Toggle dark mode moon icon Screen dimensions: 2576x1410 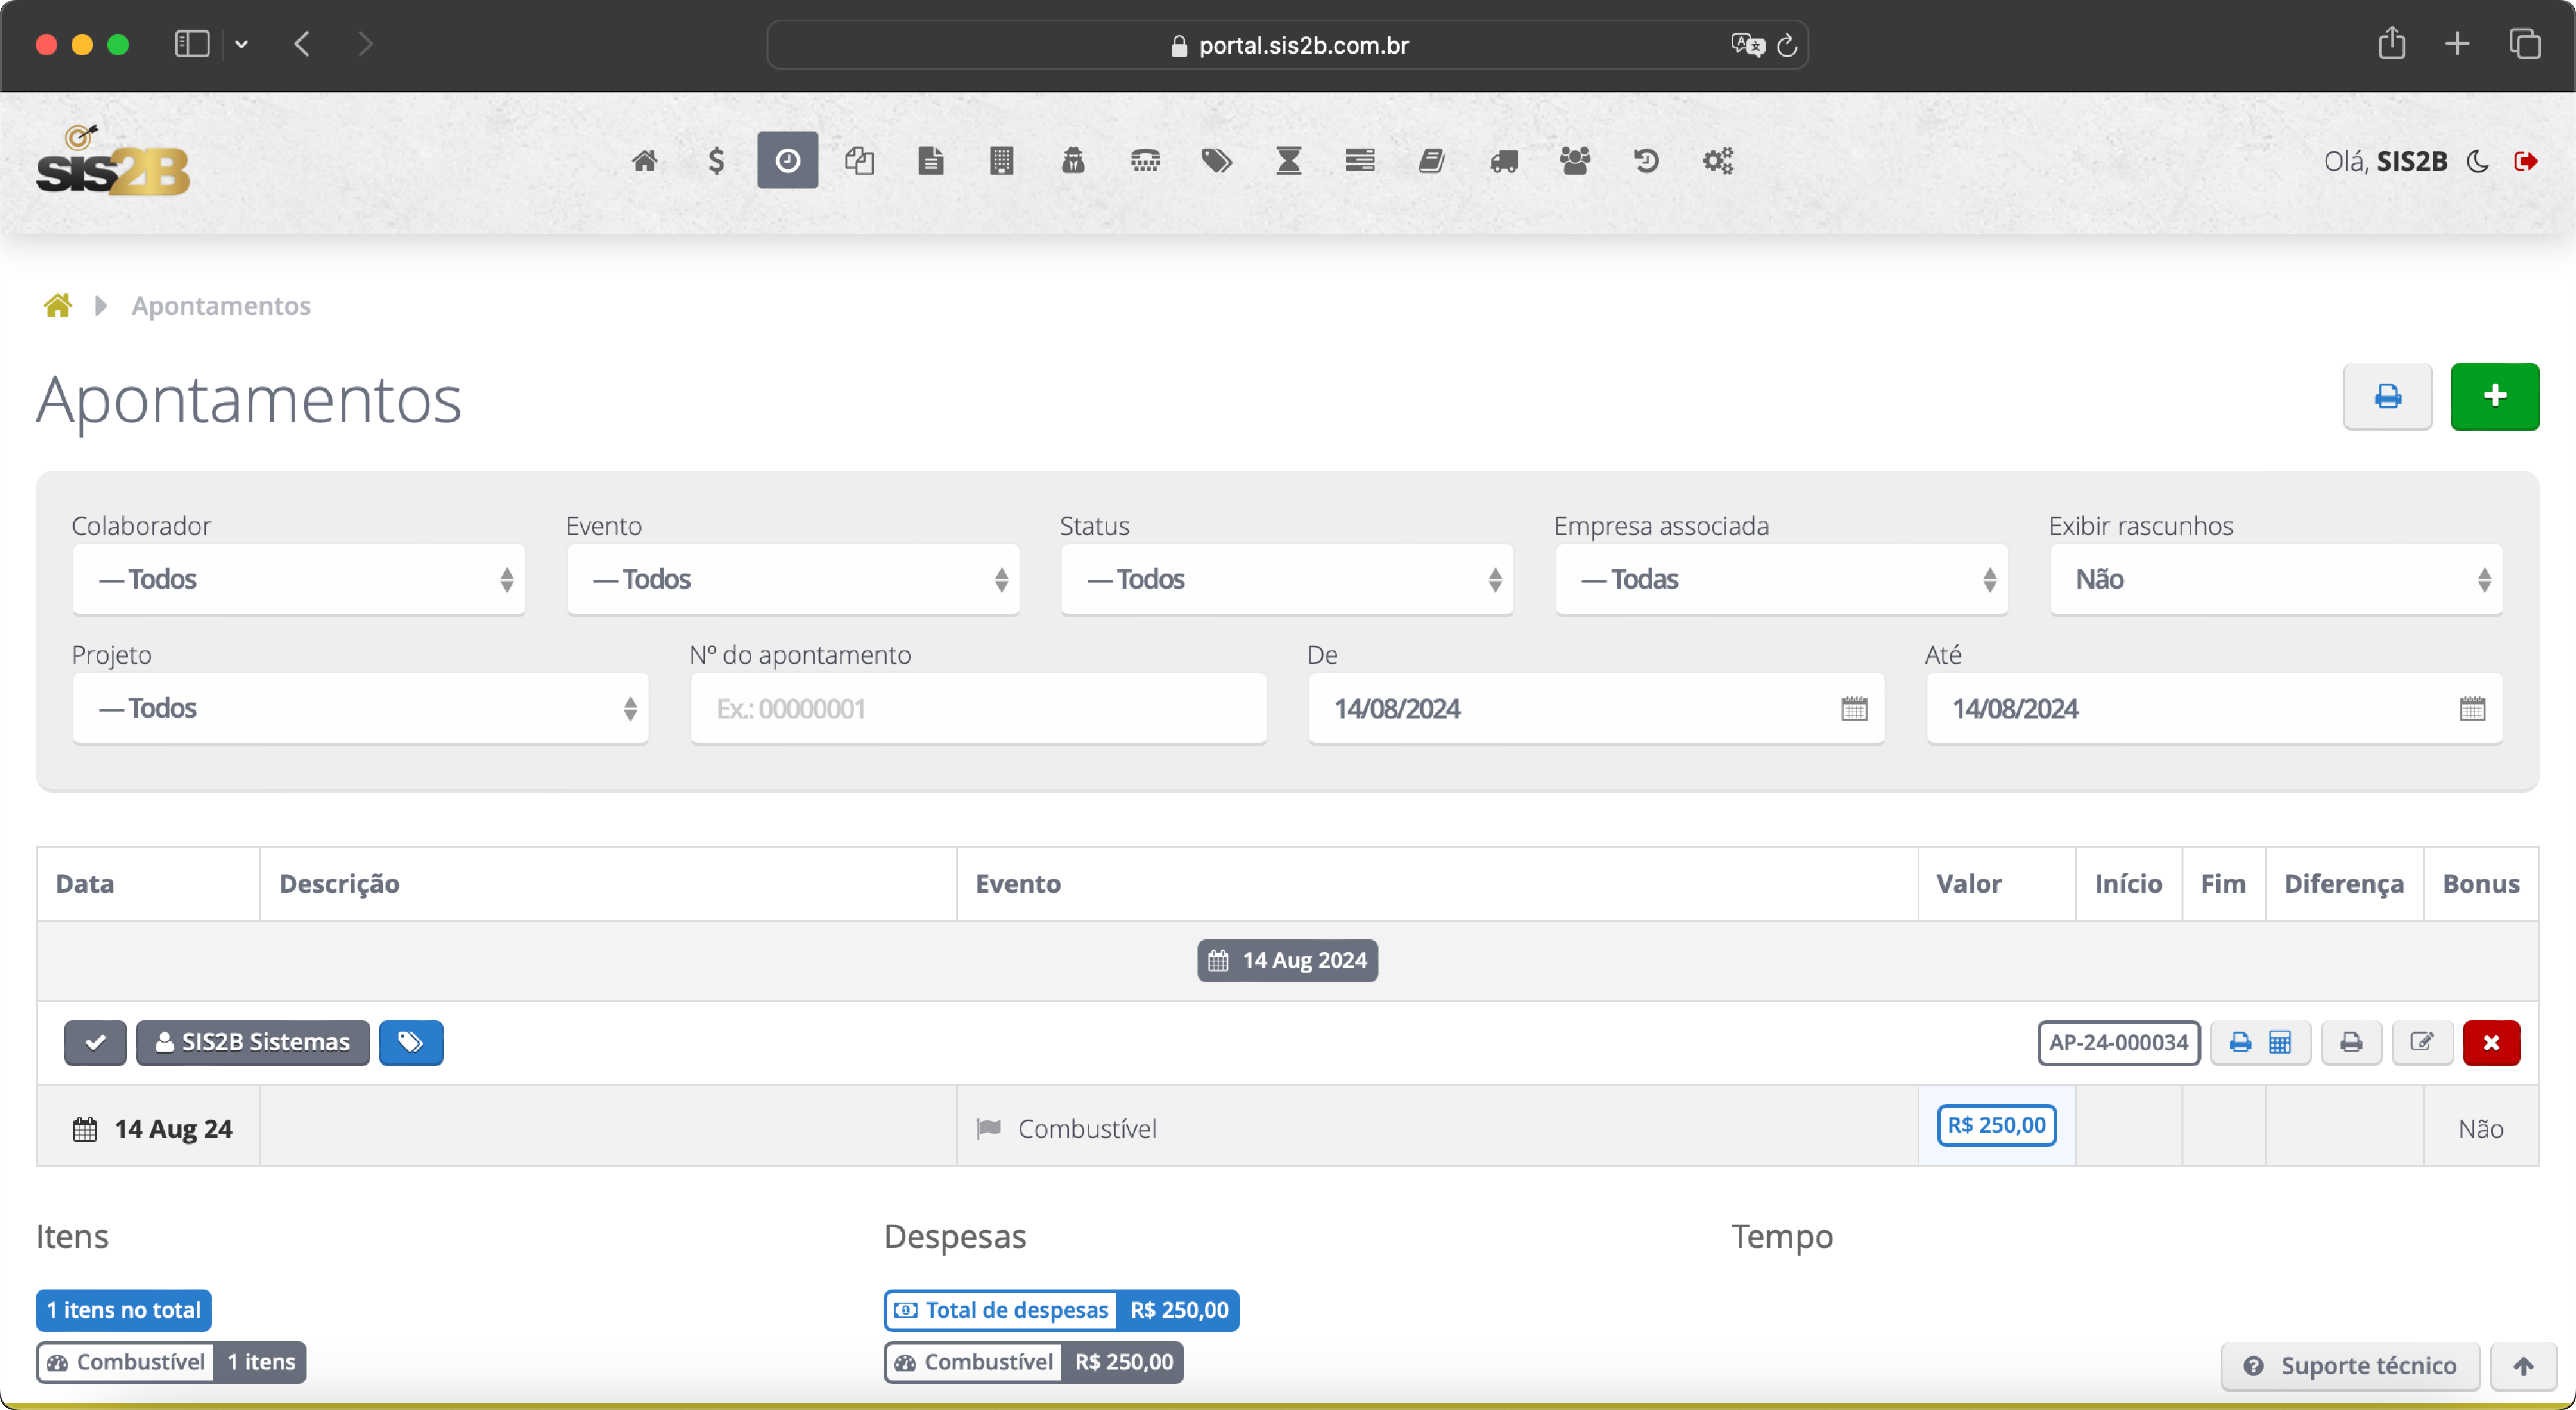pyautogui.click(x=2478, y=161)
